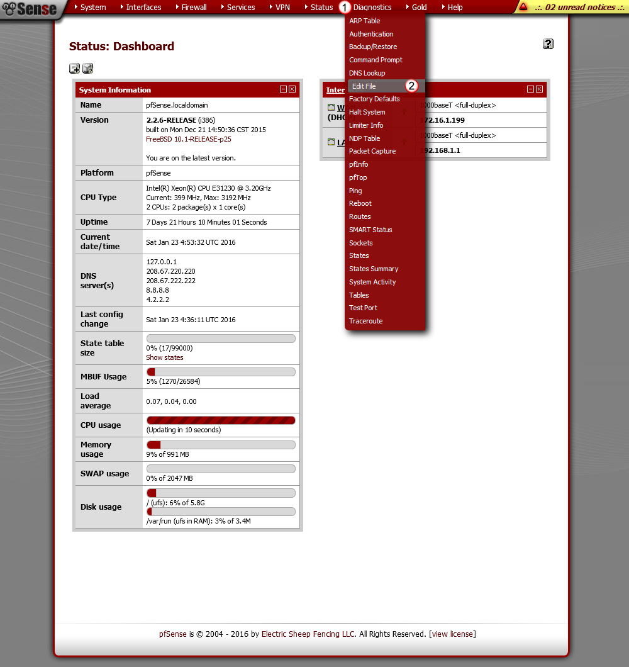Open the 02 unread notices alert
The height and width of the screenshot is (667, 629).
pos(580,7)
